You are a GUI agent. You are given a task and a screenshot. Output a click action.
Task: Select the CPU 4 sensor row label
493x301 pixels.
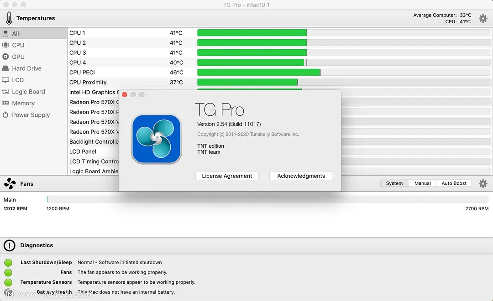point(77,62)
